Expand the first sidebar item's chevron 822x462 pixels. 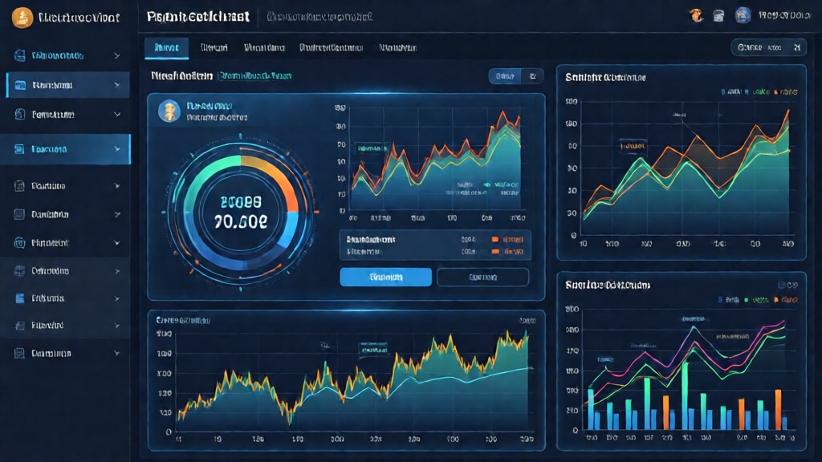point(117,55)
